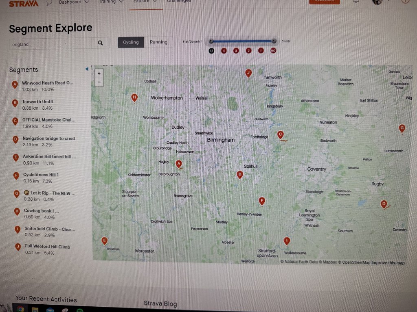Viewport: 417px width, 312px height.
Task: Select map pin H near Wolverhampton
Action: pyautogui.click(x=134, y=97)
